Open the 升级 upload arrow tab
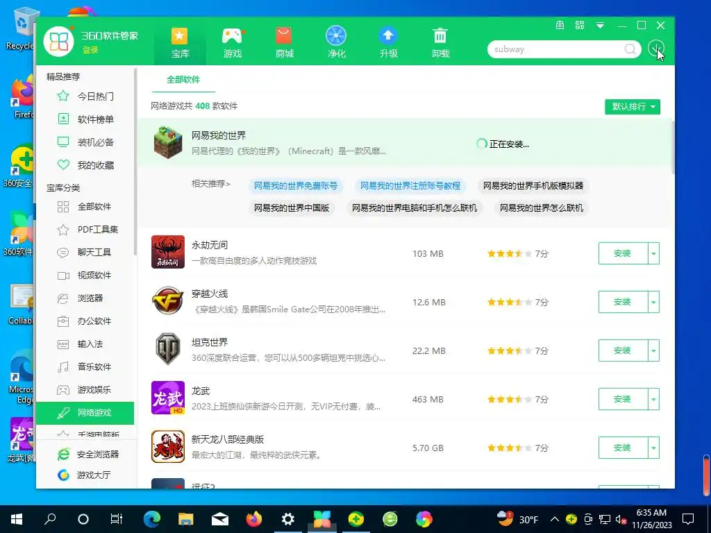 [389, 42]
